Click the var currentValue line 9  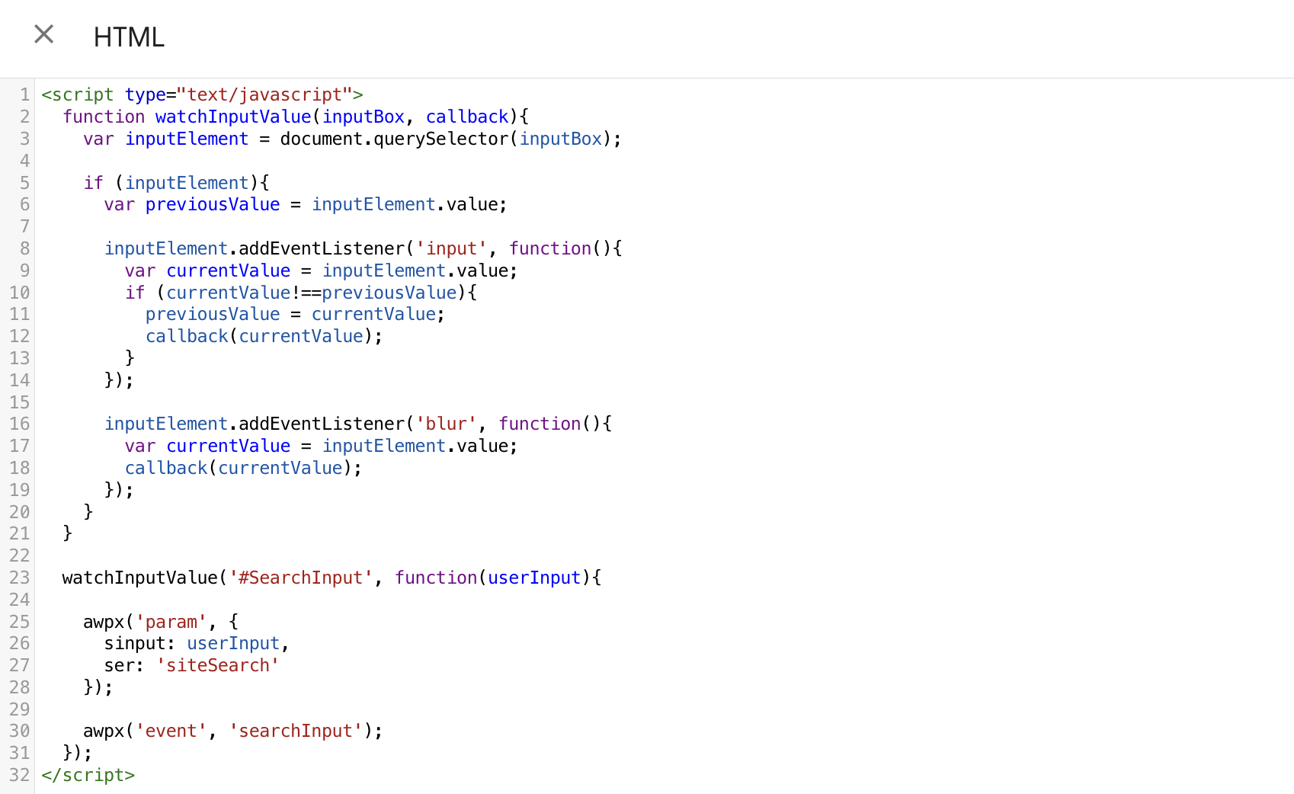click(321, 271)
